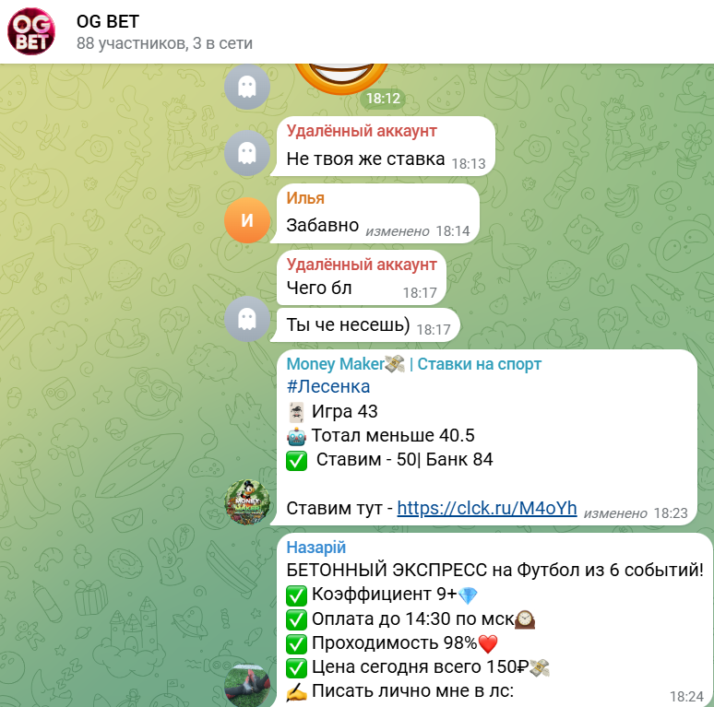Viewport: 714px width, 707px height.
Task: Click the ghost avatar beside 'Ты че несешь)'
Action: (x=247, y=318)
